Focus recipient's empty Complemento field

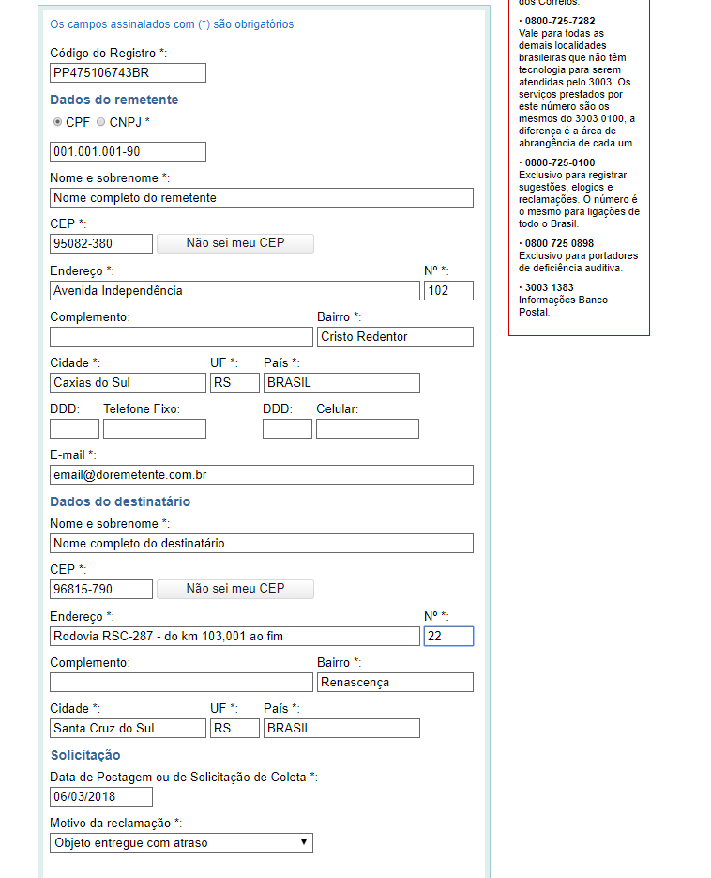point(181,682)
